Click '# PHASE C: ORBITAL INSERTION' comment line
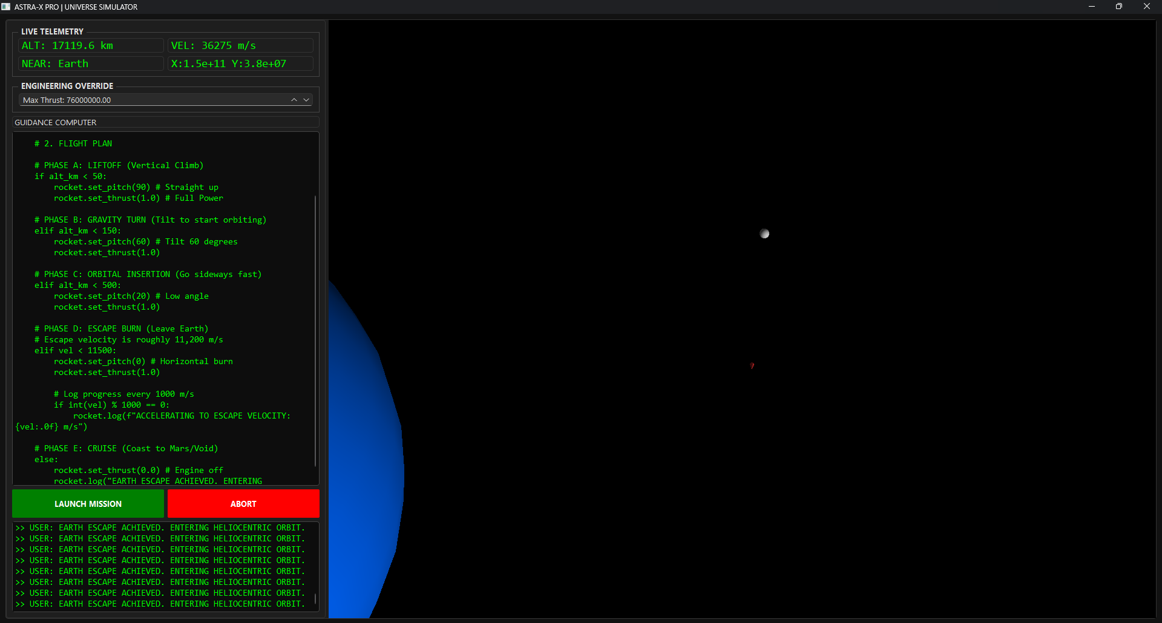The width and height of the screenshot is (1162, 623). (148, 274)
